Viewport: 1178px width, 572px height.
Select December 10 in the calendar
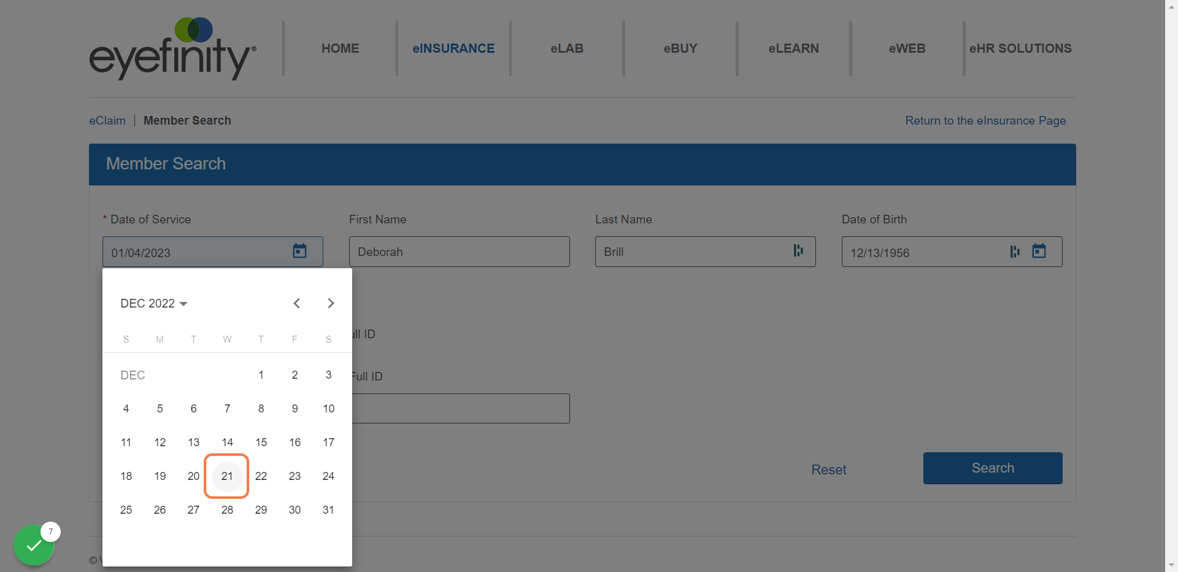point(328,409)
